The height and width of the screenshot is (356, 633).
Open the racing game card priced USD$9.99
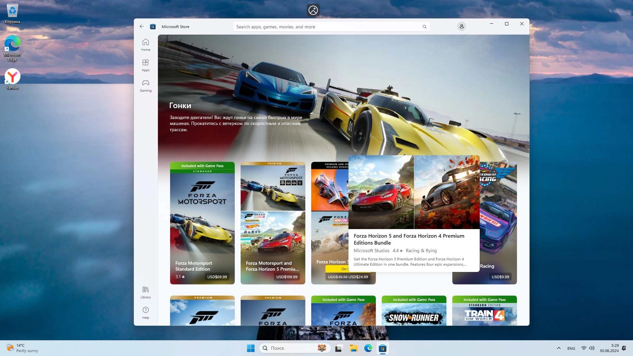(498, 231)
